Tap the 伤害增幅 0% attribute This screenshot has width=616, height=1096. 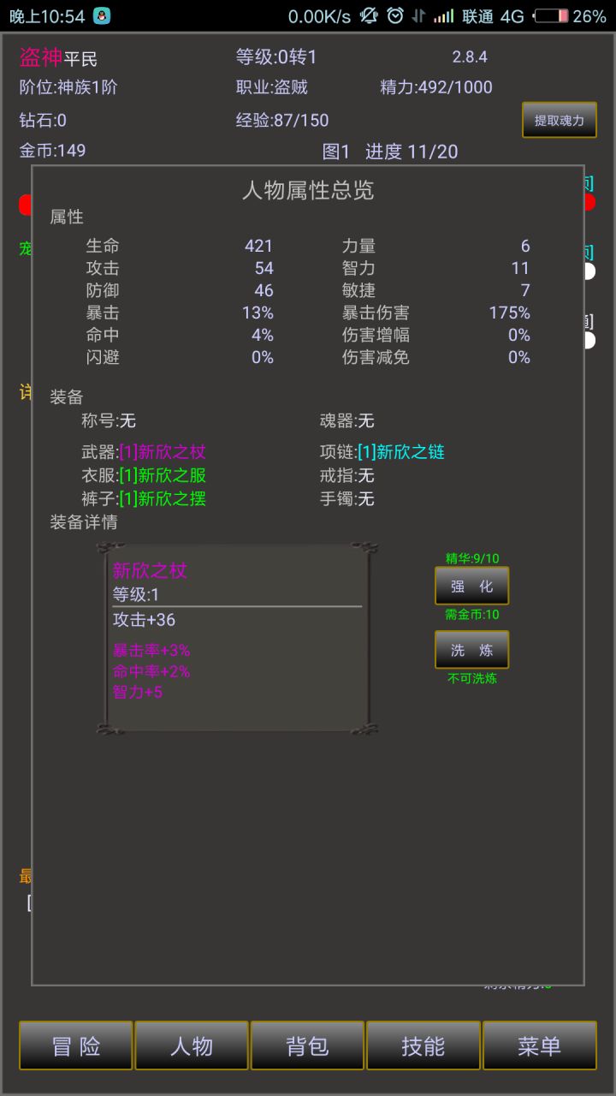click(436, 335)
